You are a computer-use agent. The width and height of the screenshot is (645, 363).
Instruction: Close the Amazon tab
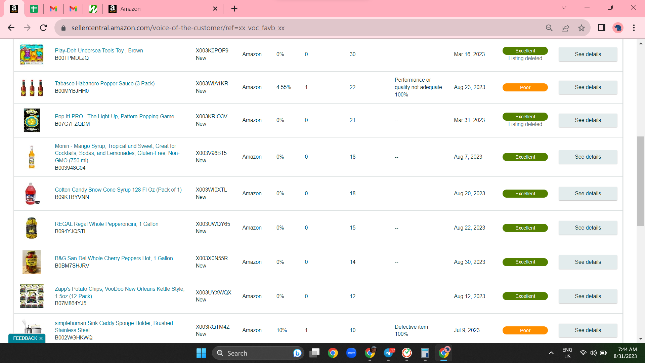(215, 9)
